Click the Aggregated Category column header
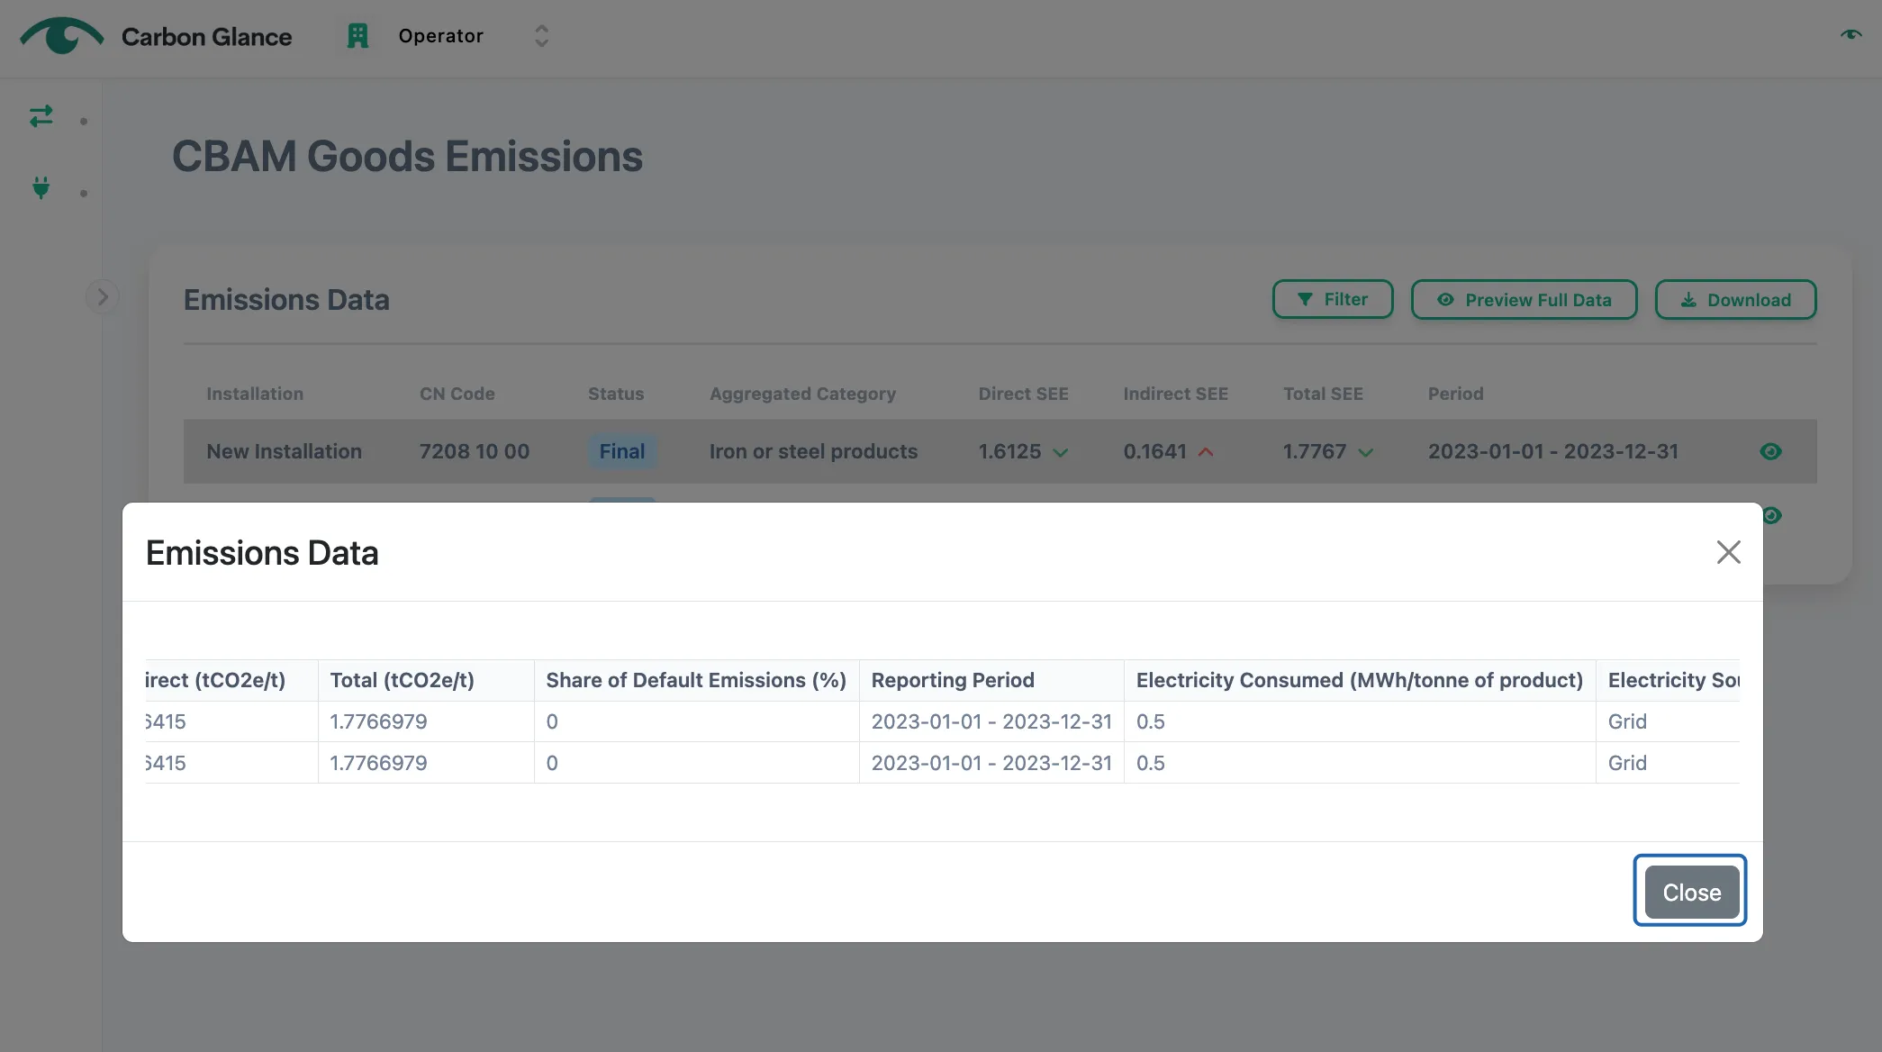The height and width of the screenshot is (1052, 1882). 802,394
